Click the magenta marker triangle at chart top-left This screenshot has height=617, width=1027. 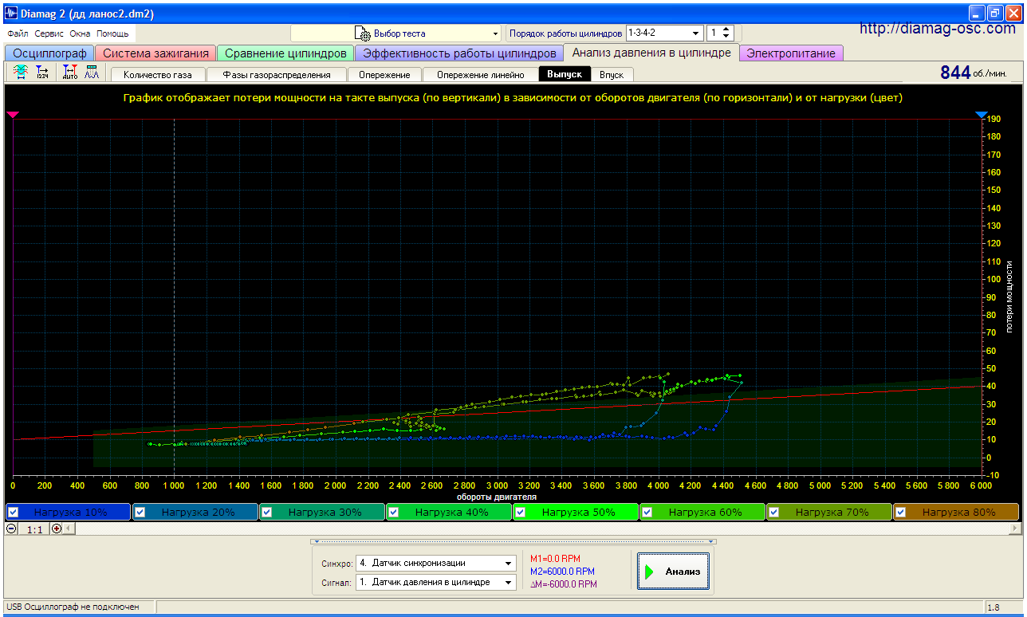[x=13, y=116]
